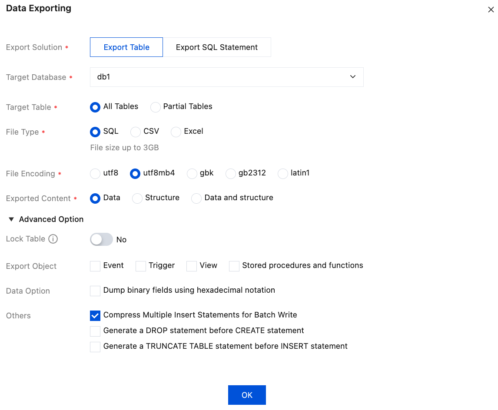Check the Event export object
This screenshot has height=410, width=498.
click(x=95, y=266)
